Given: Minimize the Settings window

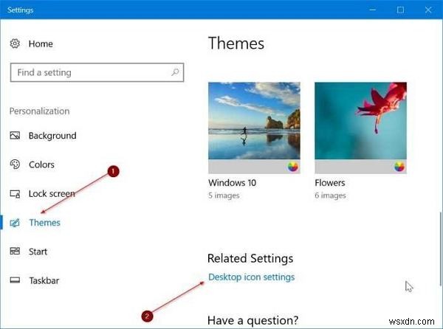Looking at the screenshot, I should tap(373, 10).
